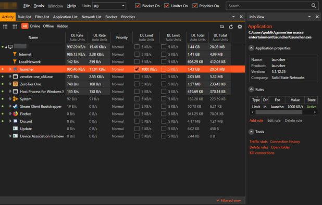Click inside the Search field

(269, 6)
